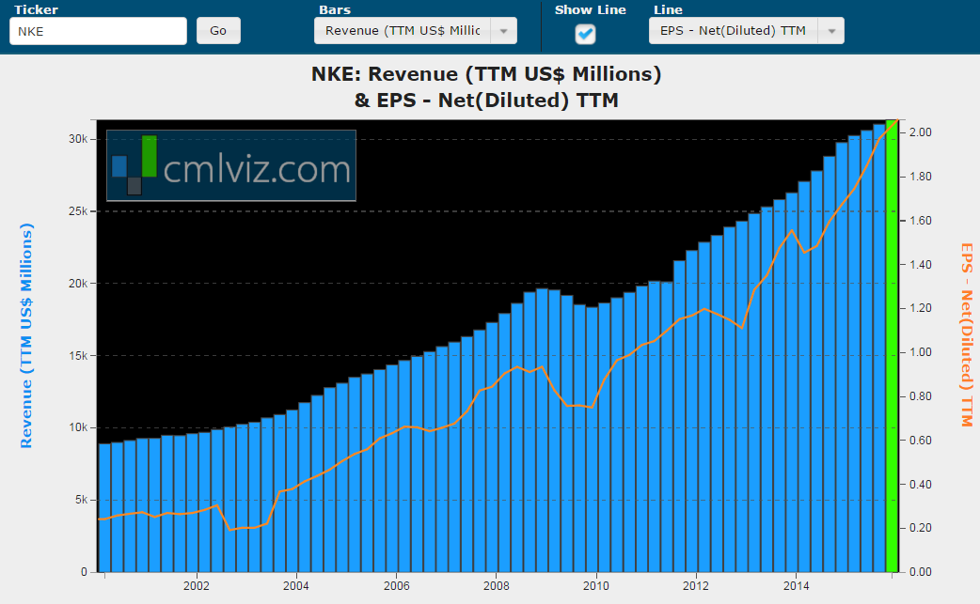Click the "Bars" label

coord(335,9)
